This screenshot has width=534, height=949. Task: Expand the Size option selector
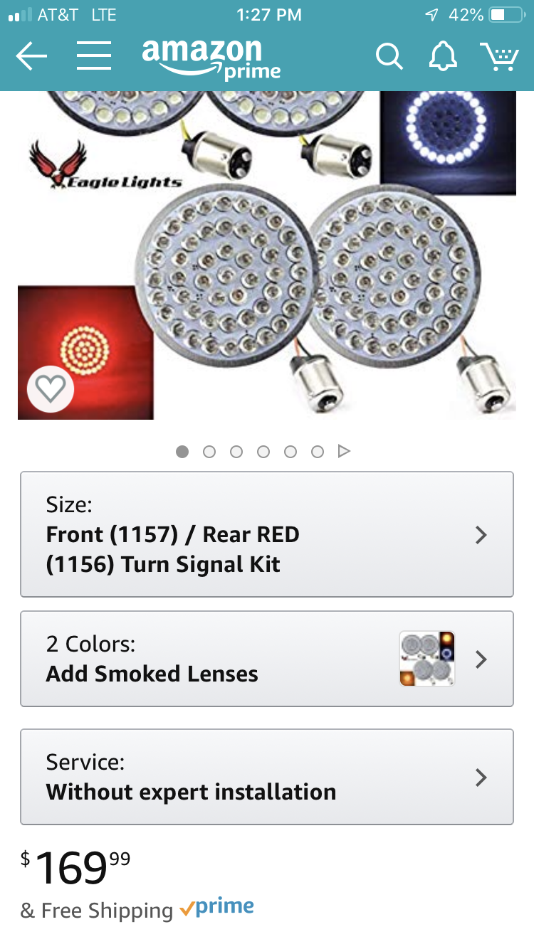tap(267, 534)
